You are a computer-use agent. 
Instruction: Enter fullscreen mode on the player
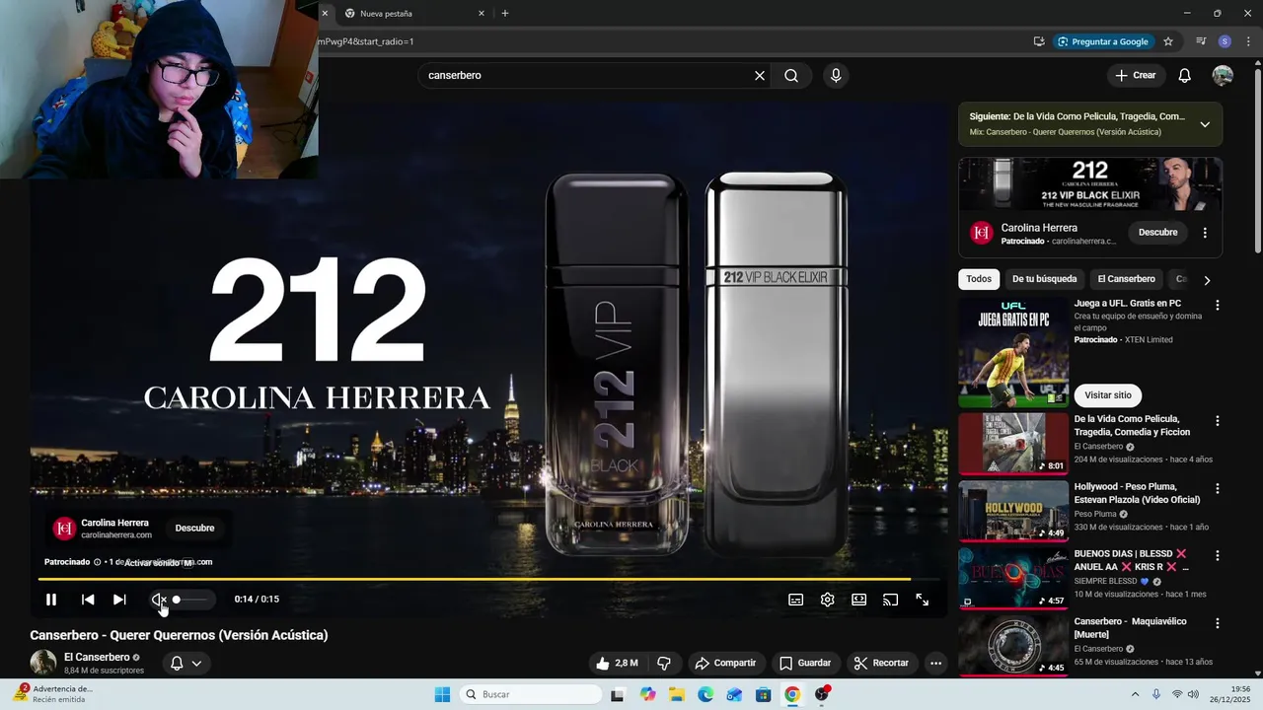tap(922, 600)
